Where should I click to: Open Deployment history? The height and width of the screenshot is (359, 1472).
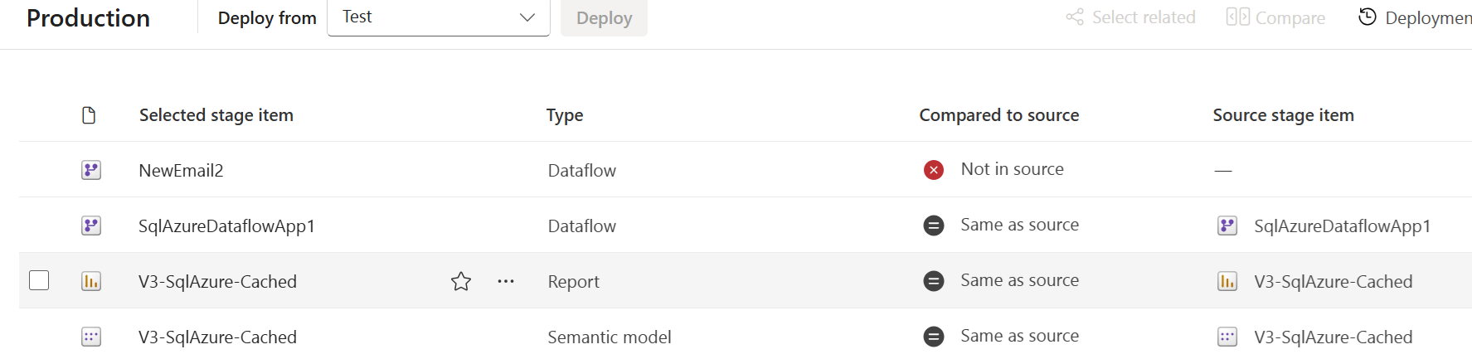(x=1415, y=17)
